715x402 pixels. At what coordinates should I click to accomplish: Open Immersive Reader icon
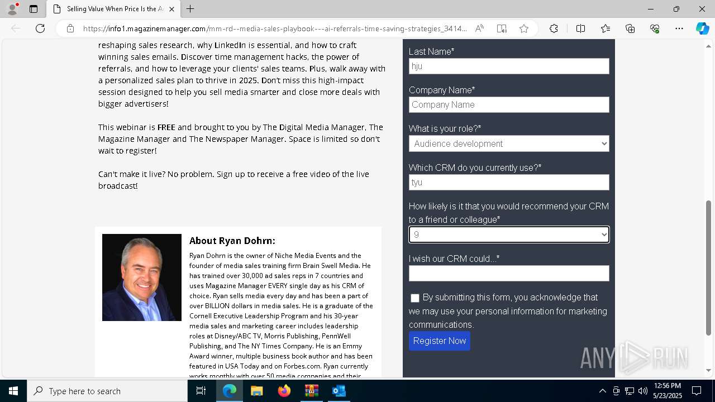pyautogui.click(x=502, y=28)
